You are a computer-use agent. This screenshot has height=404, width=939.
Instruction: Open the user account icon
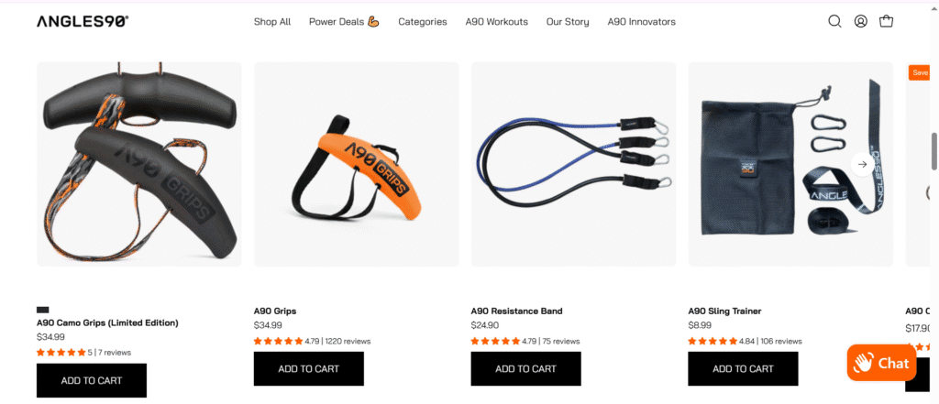tap(860, 22)
